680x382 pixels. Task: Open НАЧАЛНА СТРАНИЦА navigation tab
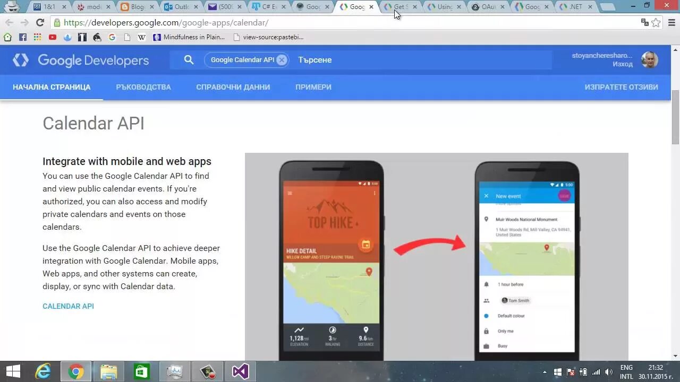point(52,87)
